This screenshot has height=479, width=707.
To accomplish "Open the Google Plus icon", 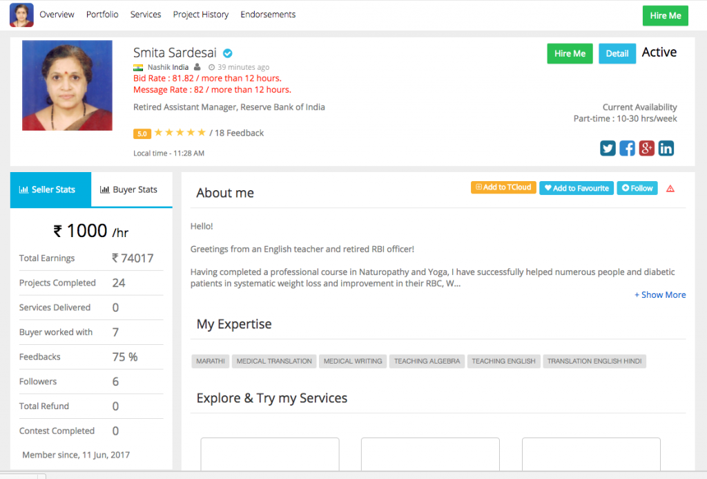I will [646, 148].
